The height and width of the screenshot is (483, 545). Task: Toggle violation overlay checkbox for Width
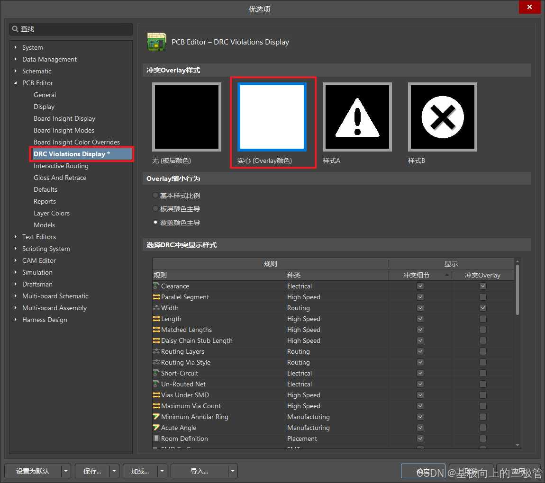tap(483, 308)
